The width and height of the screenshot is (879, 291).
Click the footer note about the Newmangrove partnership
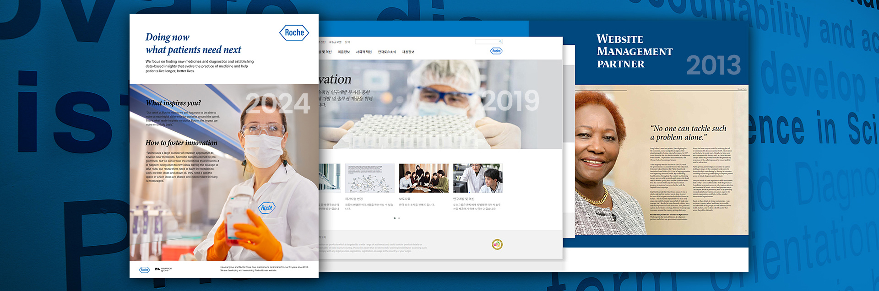click(264, 269)
